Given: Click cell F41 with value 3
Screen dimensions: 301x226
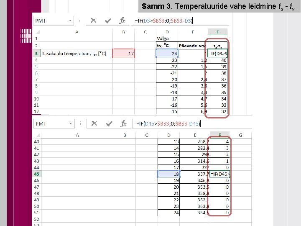Looking at the screenshot, I should pos(220,148).
